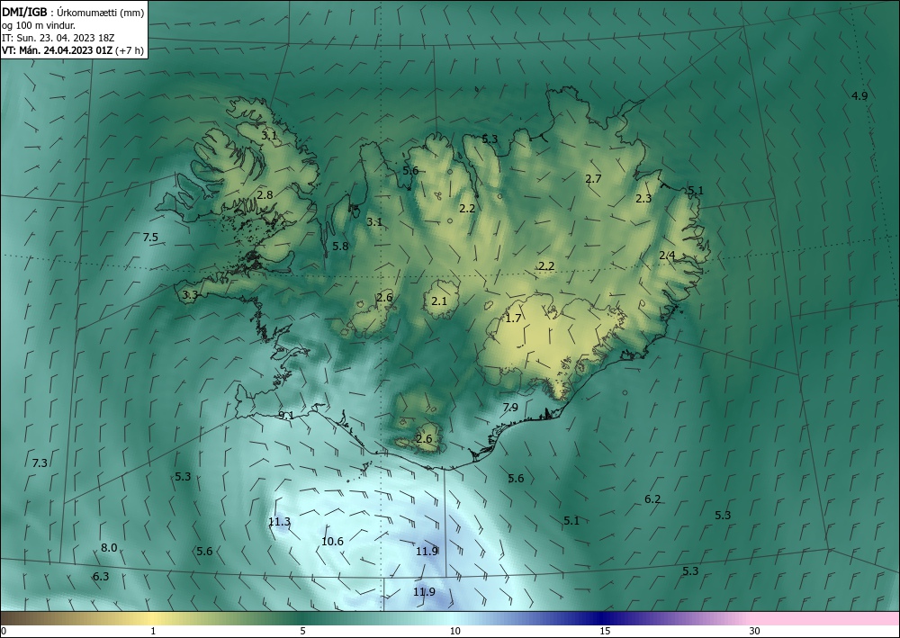Click the 8.0 value on the map
The image size is (900, 638).
tap(109, 547)
